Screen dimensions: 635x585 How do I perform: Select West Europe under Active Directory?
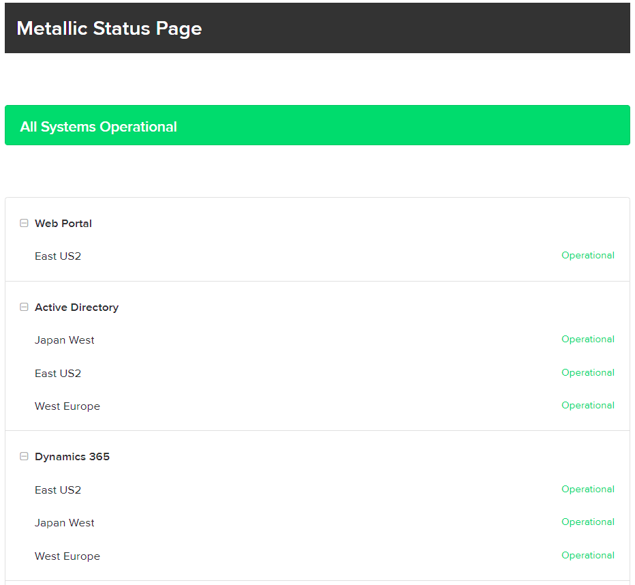click(67, 406)
